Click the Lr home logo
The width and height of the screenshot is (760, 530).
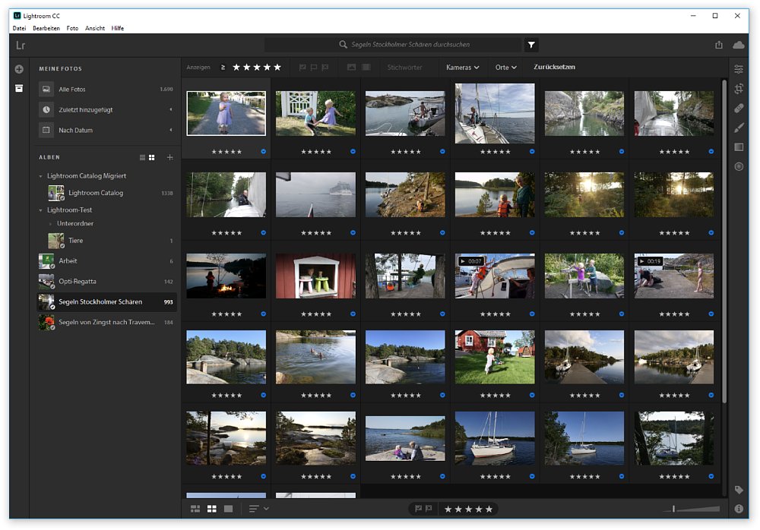pos(21,45)
